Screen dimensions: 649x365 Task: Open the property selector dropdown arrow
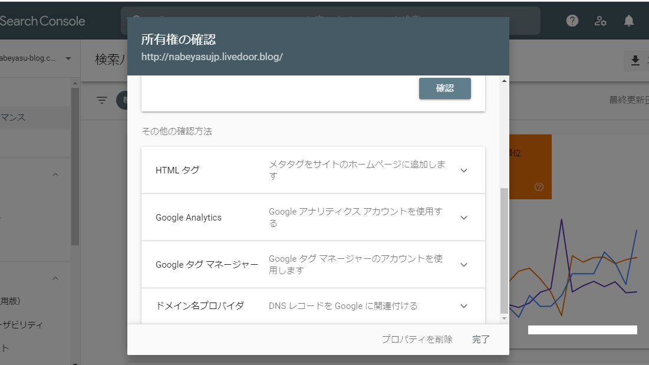(68, 58)
